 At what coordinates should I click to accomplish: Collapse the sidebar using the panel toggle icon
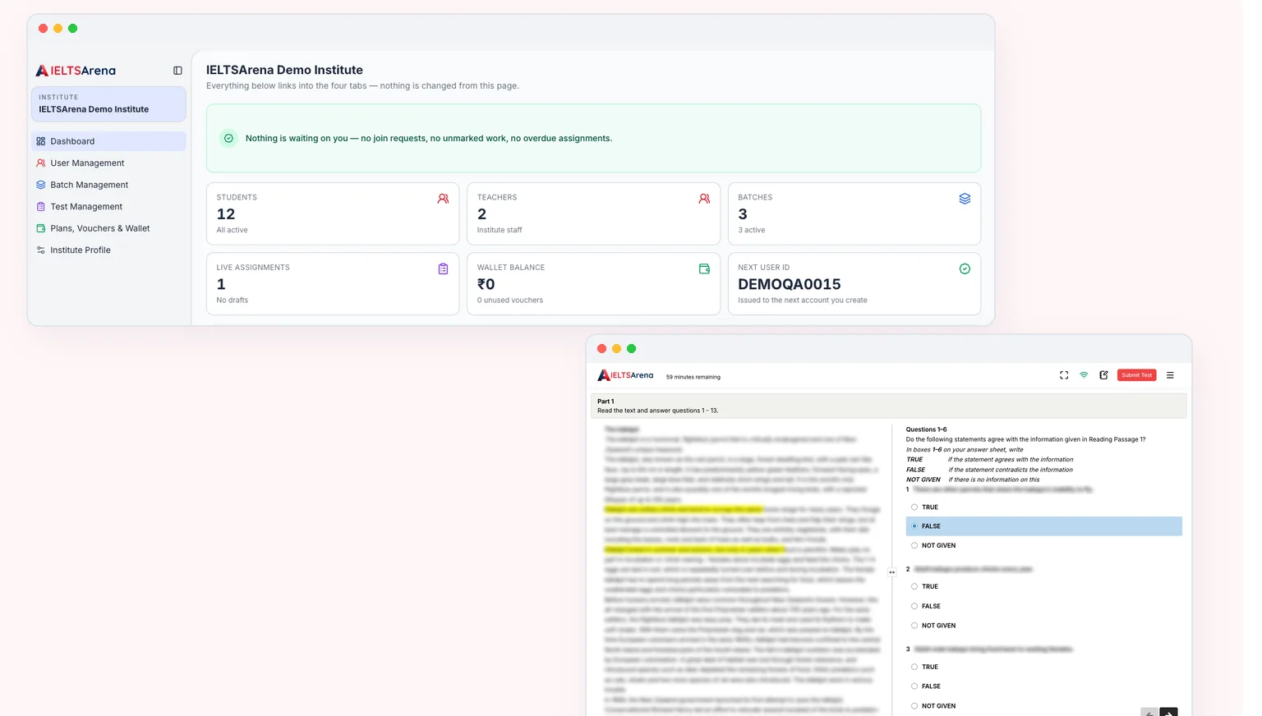(177, 71)
